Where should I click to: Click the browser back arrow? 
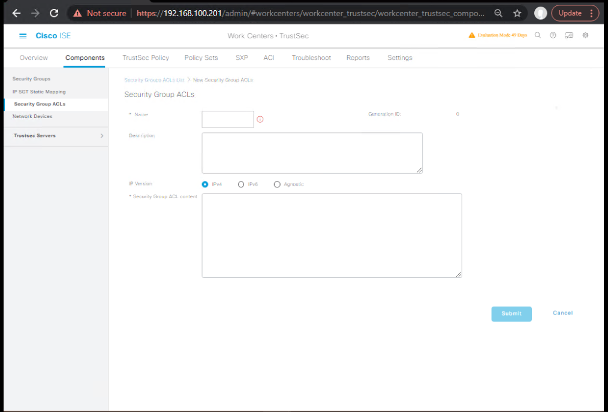16,13
